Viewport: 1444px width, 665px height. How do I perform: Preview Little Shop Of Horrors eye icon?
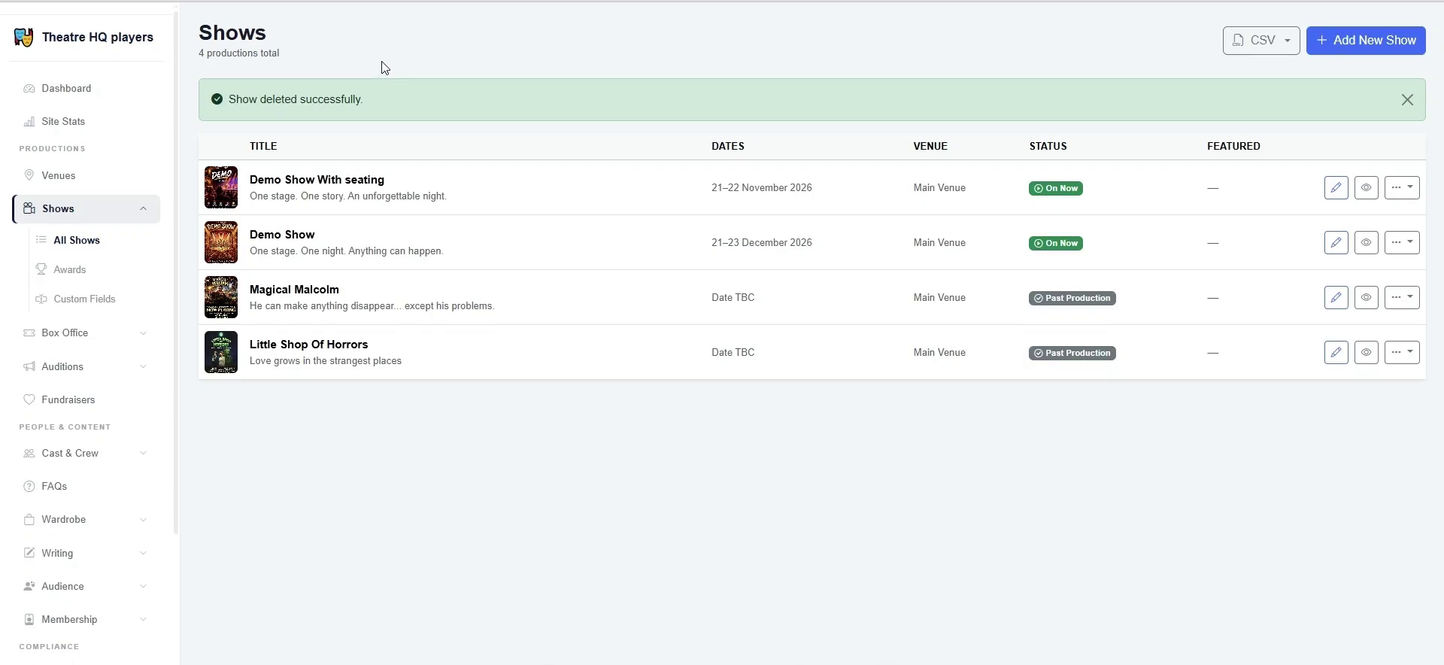point(1366,352)
